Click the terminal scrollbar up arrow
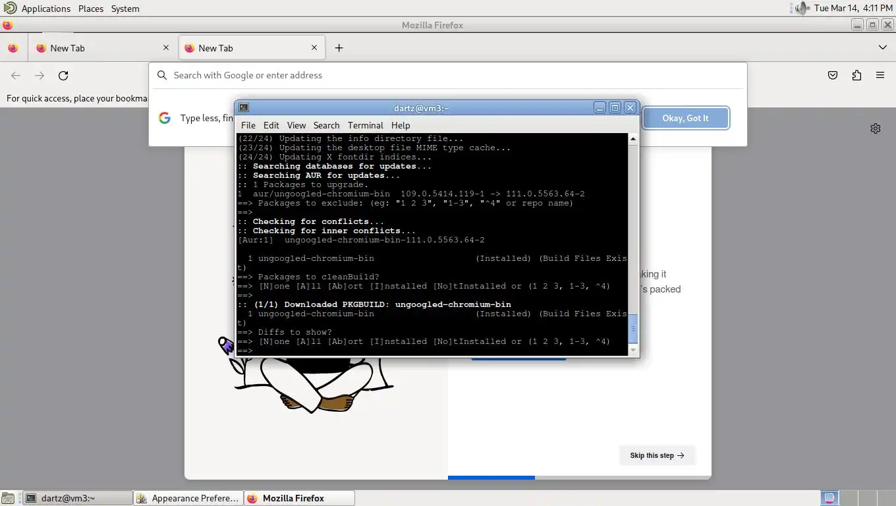Image resolution: width=896 pixels, height=506 pixels. click(633, 138)
